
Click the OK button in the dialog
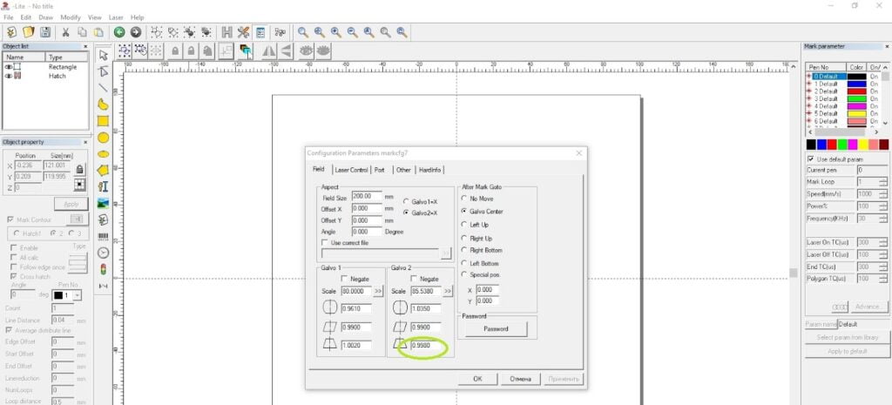click(x=478, y=379)
